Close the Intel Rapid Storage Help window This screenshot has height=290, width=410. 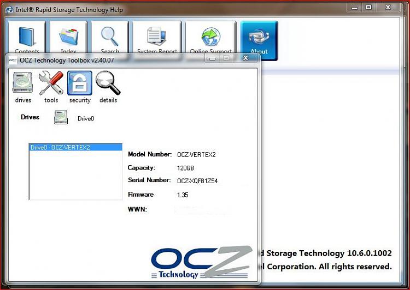(x=388, y=8)
